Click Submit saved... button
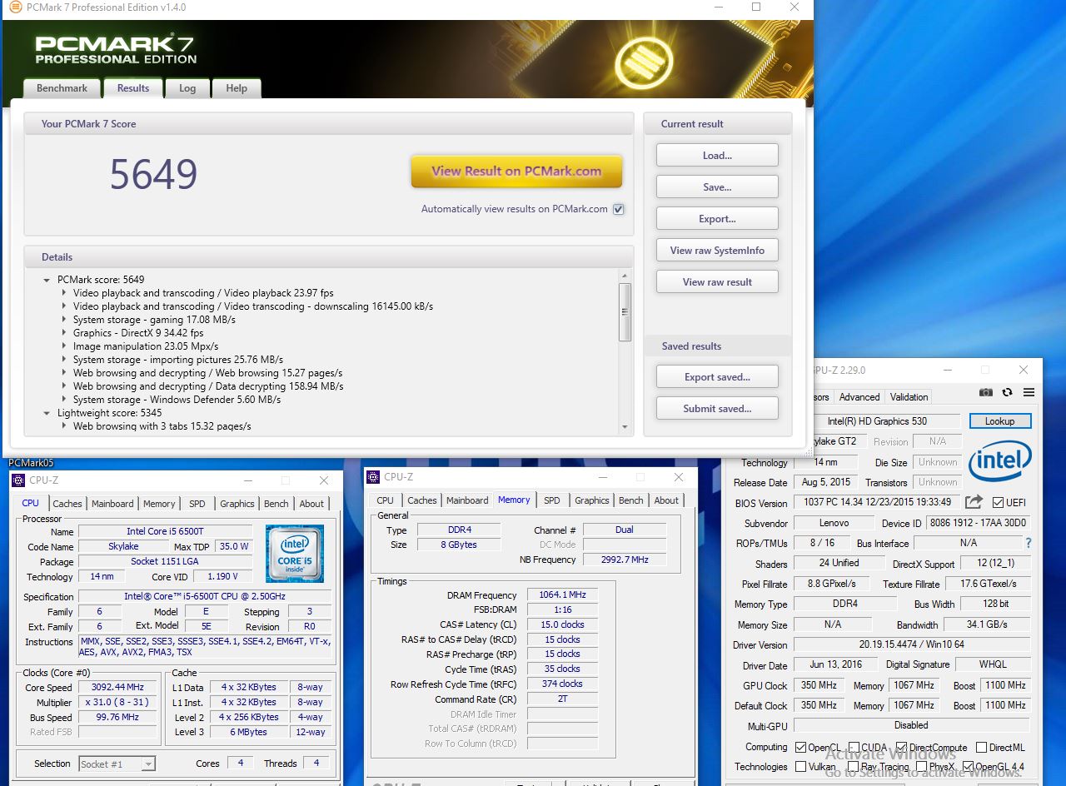This screenshot has height=786, width=1066. (717, 409)
